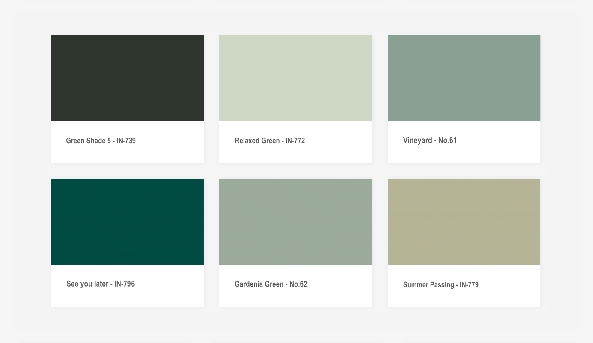
Task: Click the Green Shade 5 color swatch
Action: [x=127, y=78]
